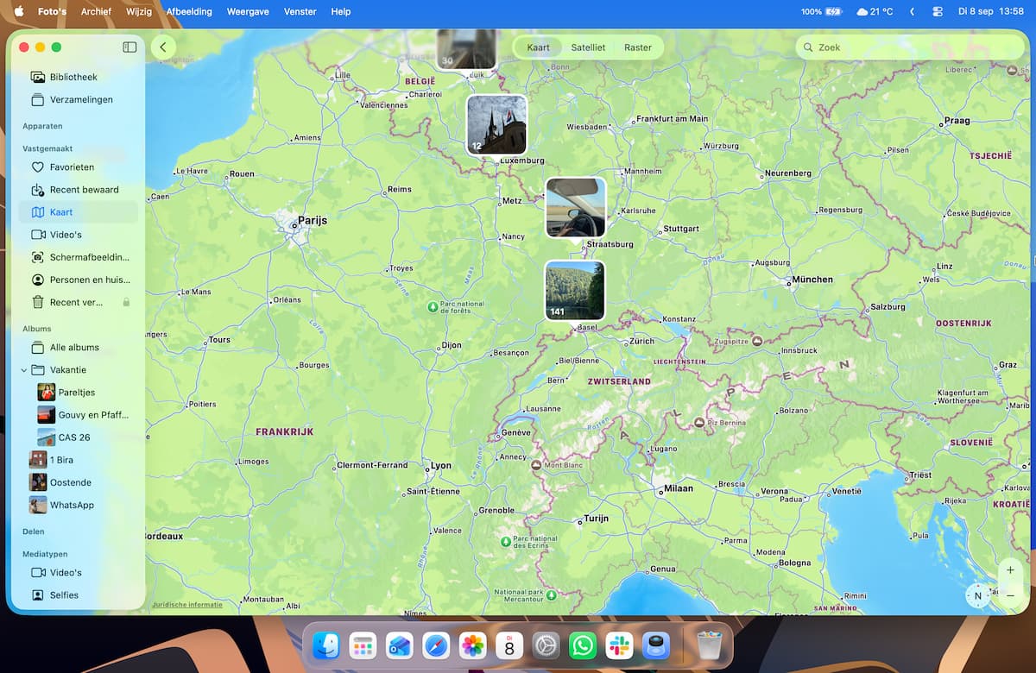Open the car photo cluster near Straatsburg

coord(576,208)
